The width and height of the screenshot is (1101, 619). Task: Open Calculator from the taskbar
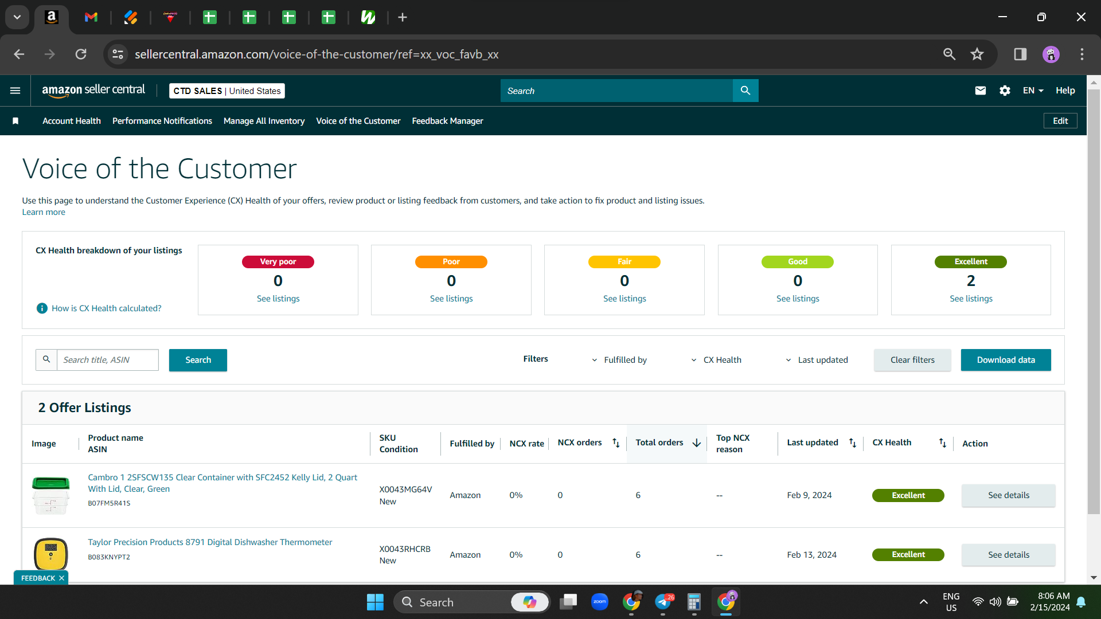(x=694, y=602)
